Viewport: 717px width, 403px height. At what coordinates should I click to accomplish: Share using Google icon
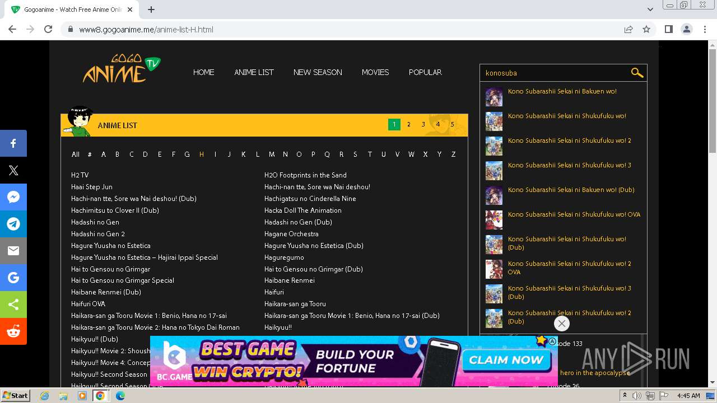coord(13,278)
